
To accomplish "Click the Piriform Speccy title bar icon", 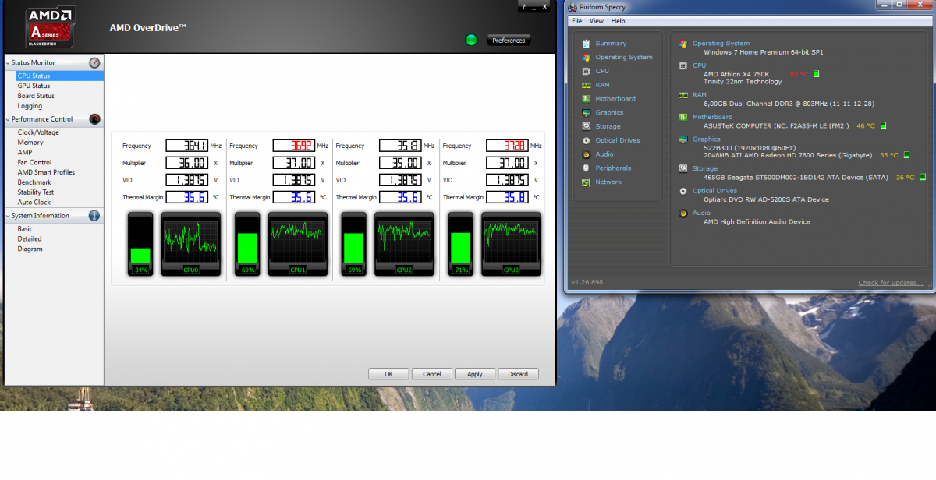I will 573,7.
